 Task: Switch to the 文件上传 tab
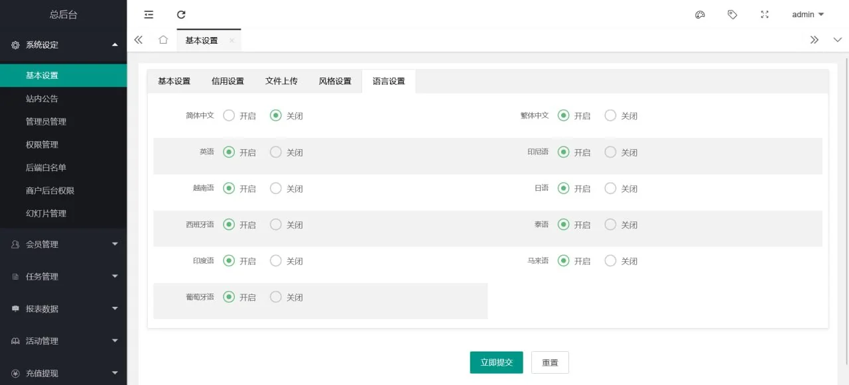(x=281, y=82)
